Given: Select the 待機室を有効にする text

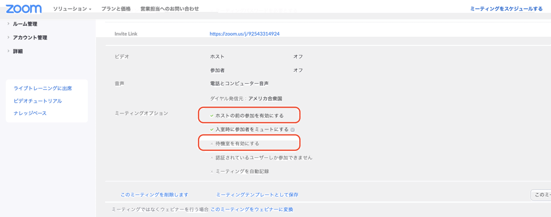Looking at the screenshot, I should click(x=237, y=144).
